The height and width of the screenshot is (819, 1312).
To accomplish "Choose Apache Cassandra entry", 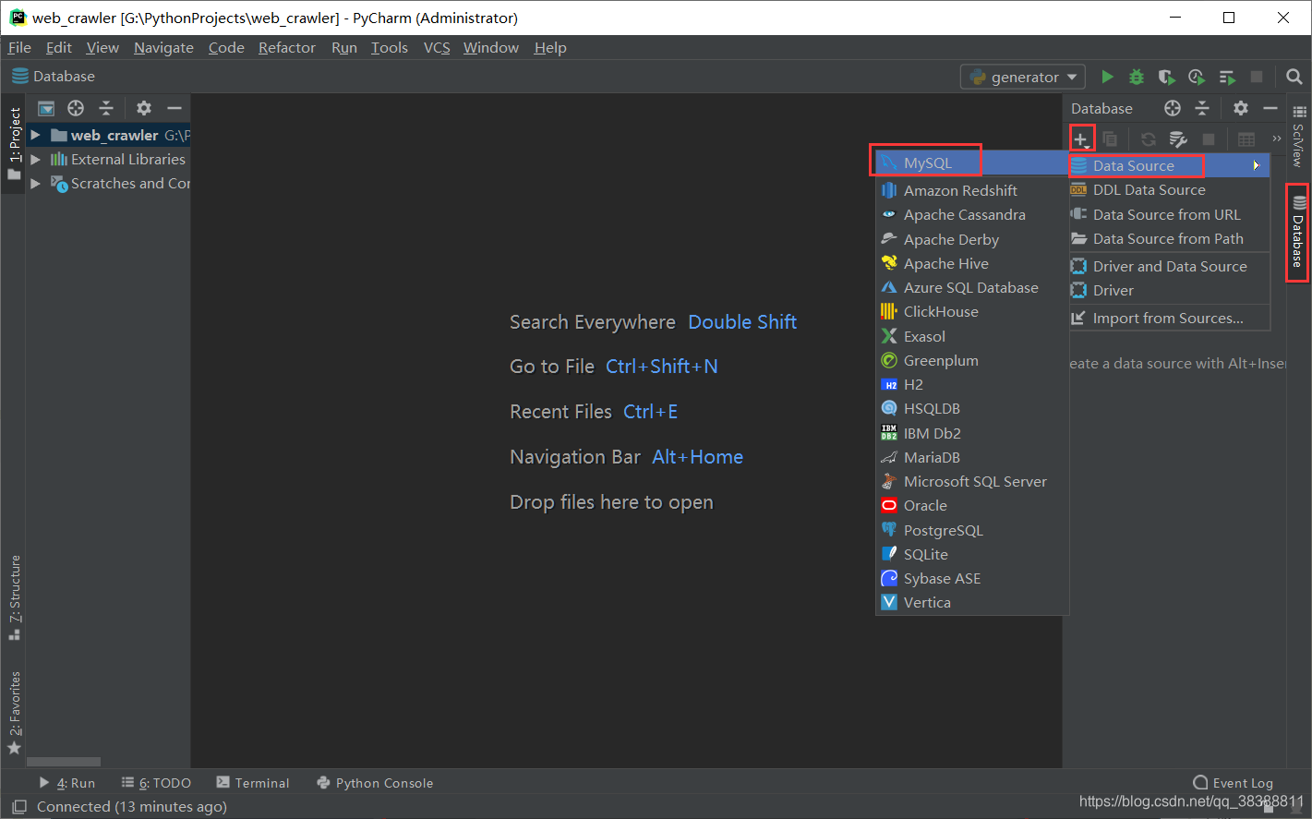I will click(x=972, y=214).
